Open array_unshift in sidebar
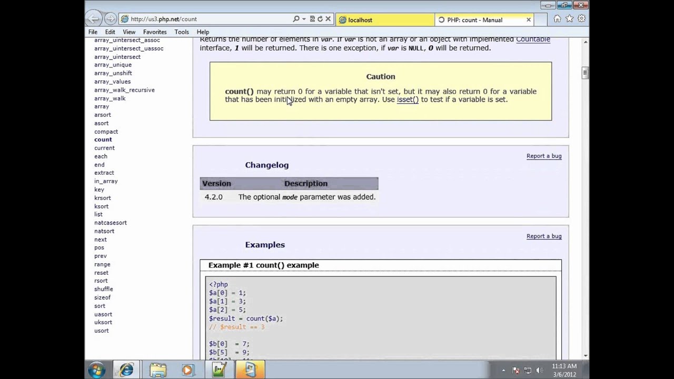The height and width of the screenshot is (379, 674). coord(113,73)
